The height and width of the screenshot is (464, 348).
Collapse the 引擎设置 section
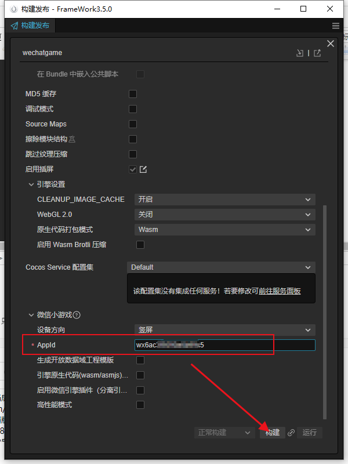coord(31,184)
